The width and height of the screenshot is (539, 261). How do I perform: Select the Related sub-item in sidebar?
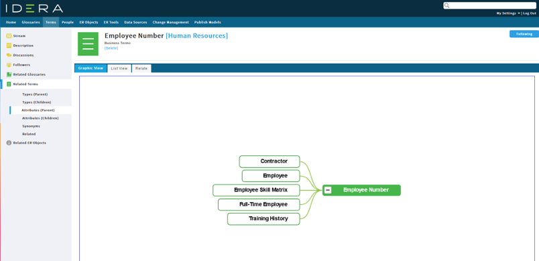click(29, 134)
